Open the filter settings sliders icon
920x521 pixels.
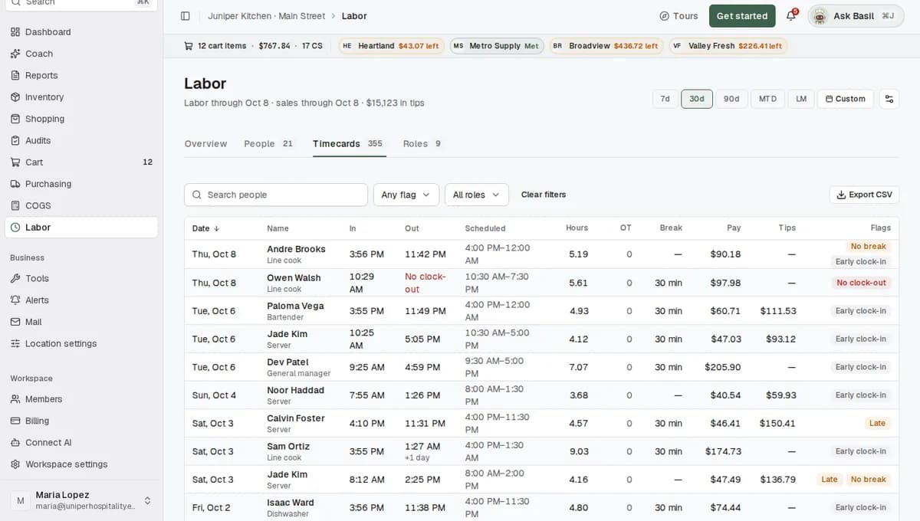pos(889,99)
